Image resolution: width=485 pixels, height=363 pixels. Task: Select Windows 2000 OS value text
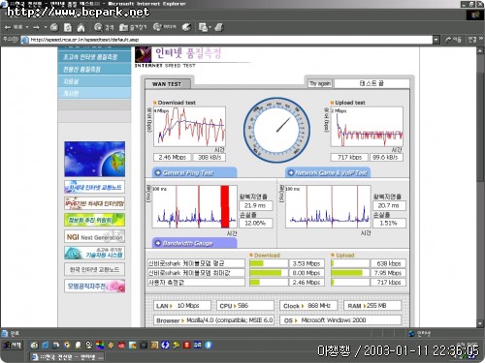click(334, 320)
